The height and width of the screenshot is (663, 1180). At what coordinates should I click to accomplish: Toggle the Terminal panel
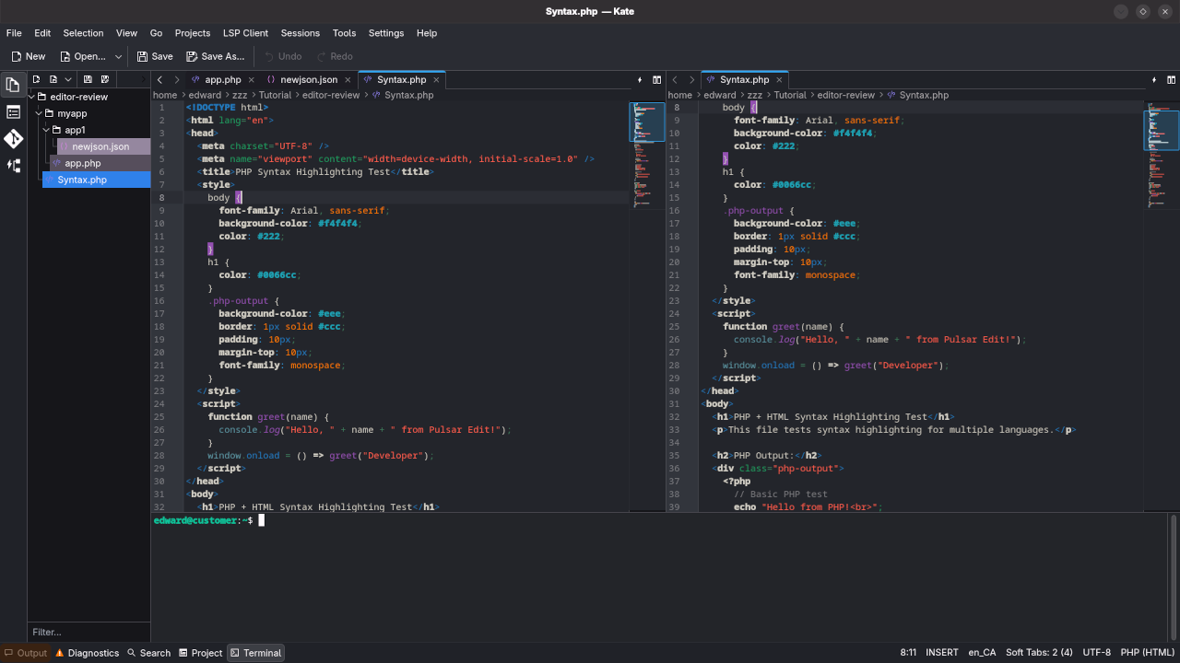(x=255, y=653)
